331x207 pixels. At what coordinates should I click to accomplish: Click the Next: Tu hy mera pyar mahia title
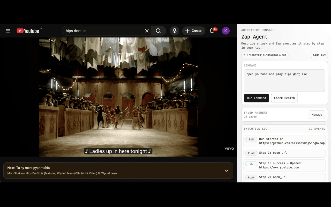29,168
